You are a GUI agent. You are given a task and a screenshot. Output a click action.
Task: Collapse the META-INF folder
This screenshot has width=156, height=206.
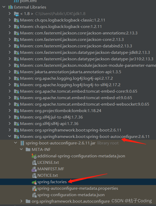21,149
